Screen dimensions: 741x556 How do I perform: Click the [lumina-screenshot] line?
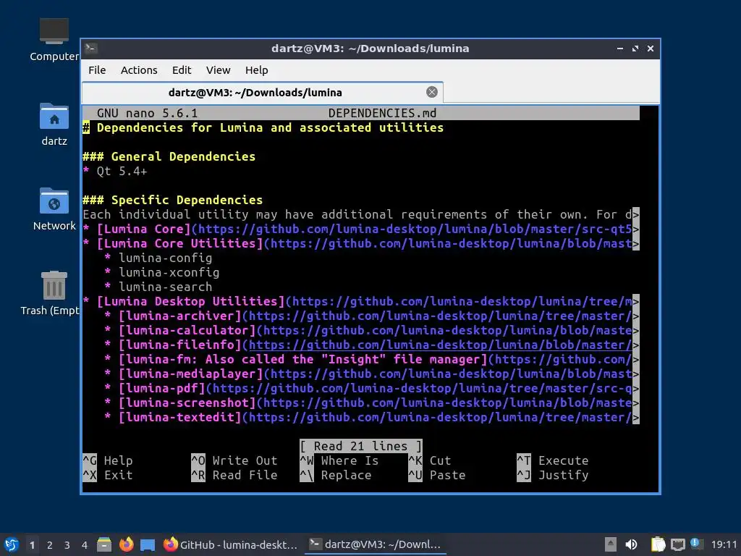point(372,403)
